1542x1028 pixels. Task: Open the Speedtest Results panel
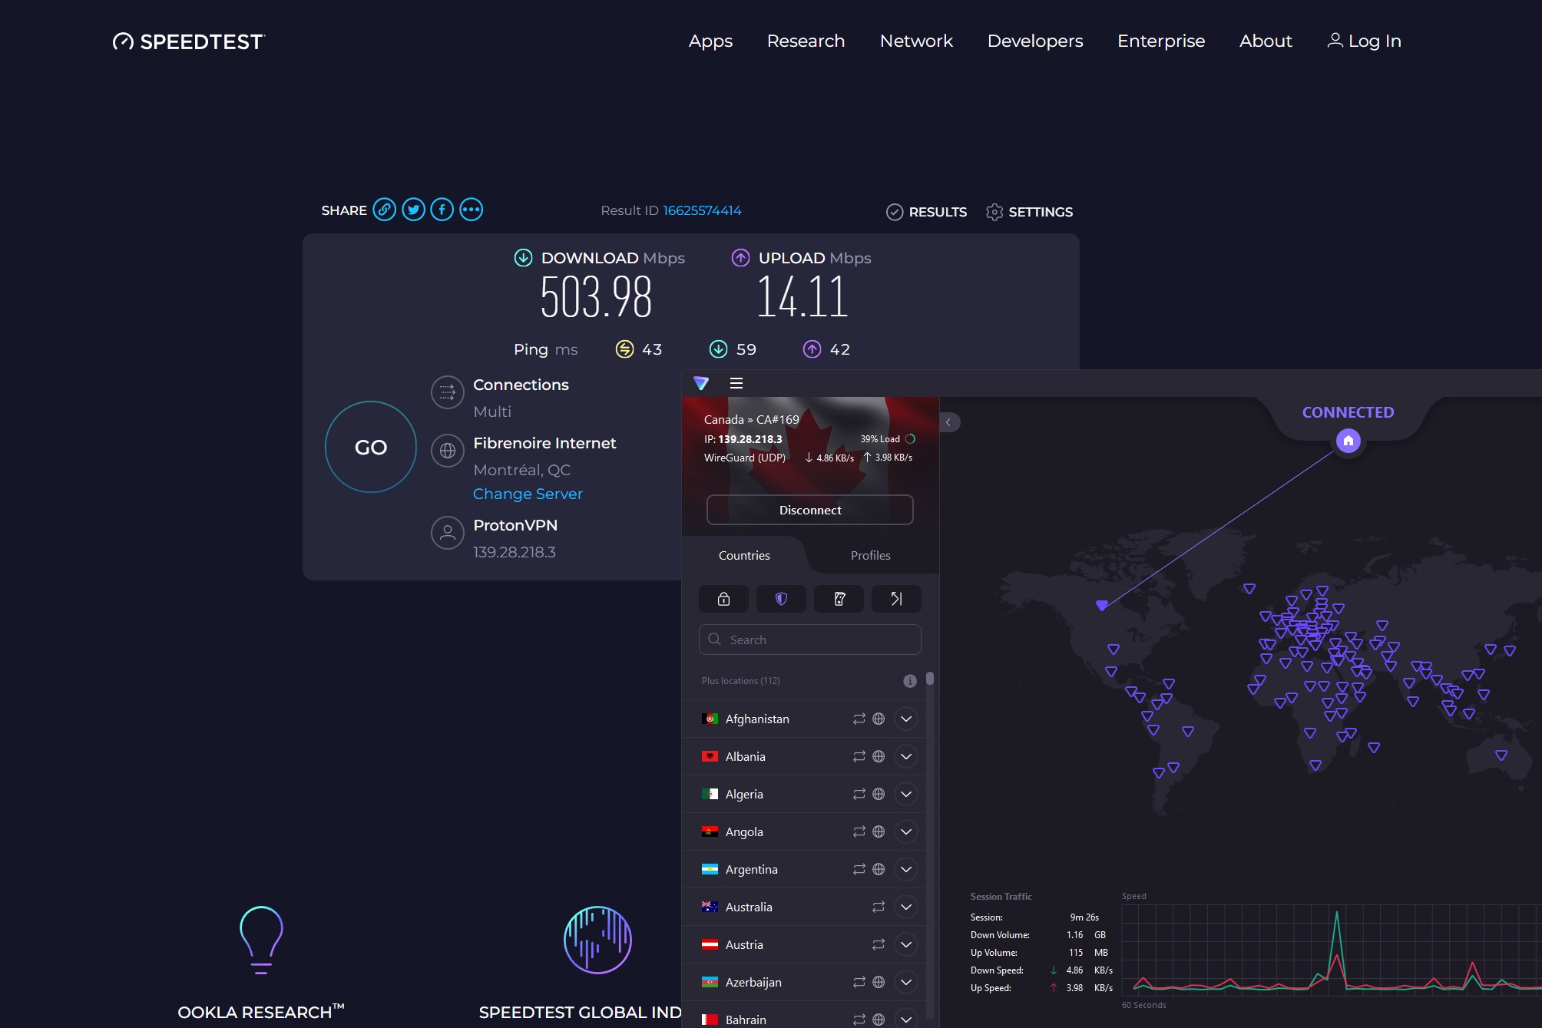pos(927,211)
